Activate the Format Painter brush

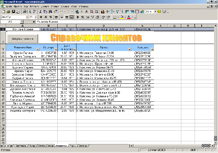click(55, 12)
